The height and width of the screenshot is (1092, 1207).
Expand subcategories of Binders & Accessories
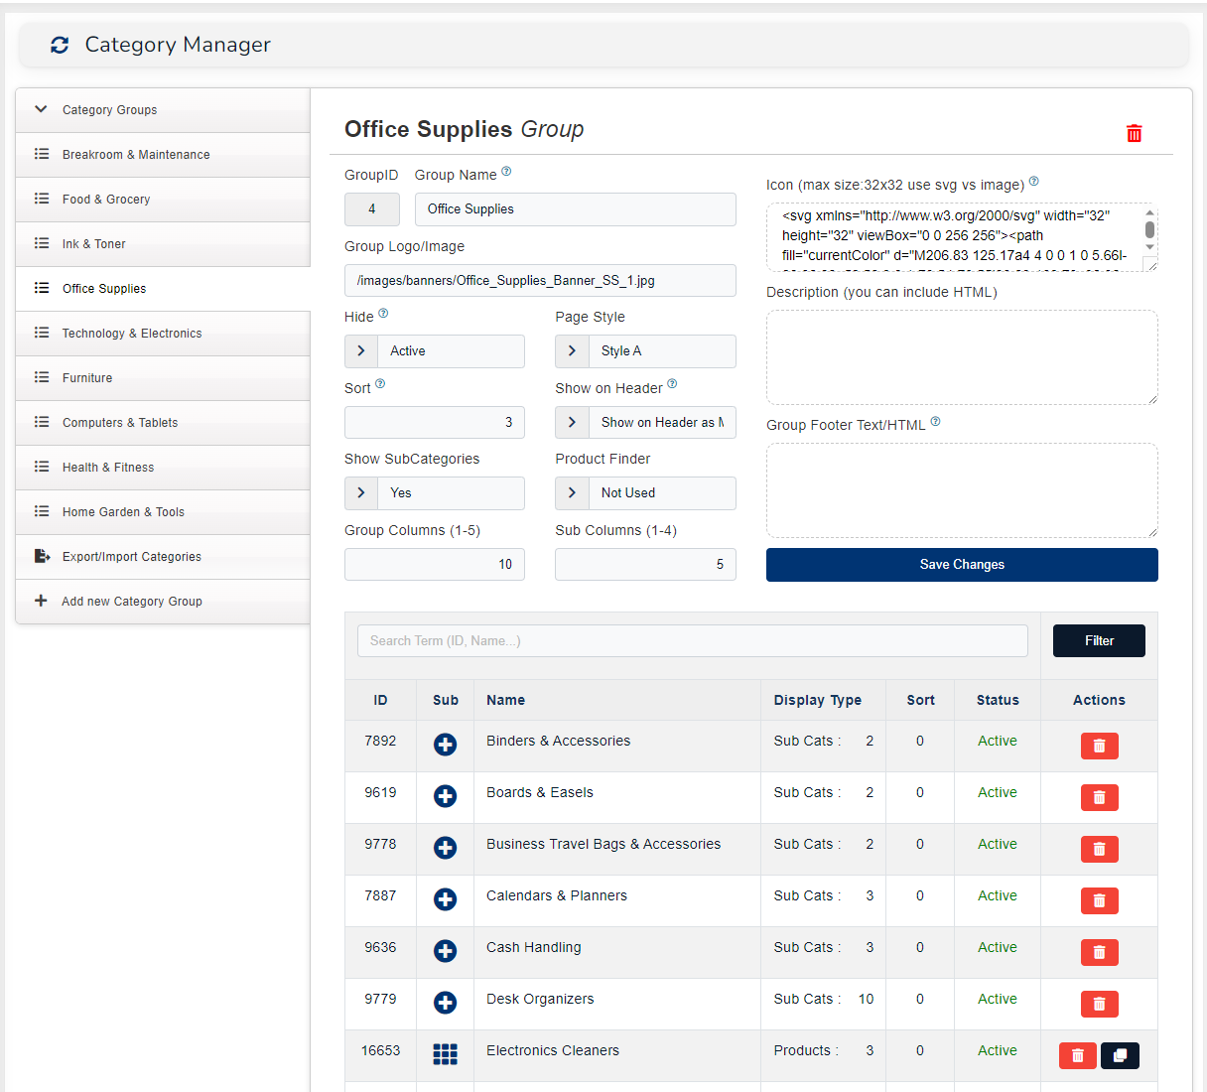tap(445, 745)
